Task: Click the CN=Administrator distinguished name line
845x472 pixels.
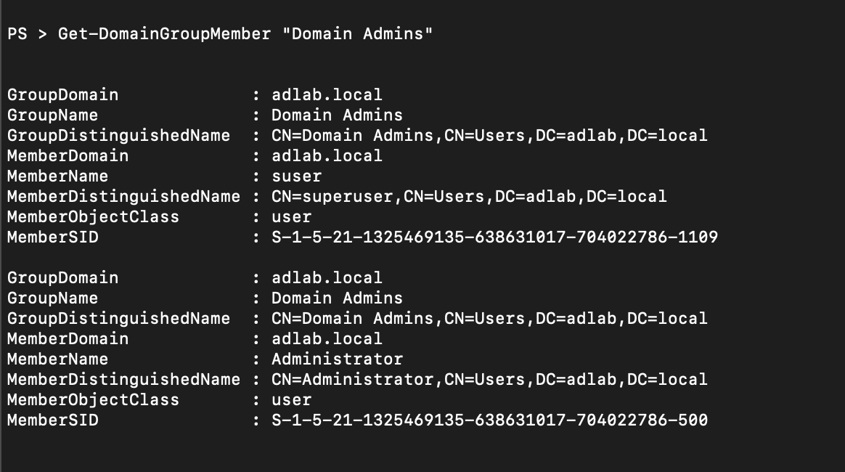Action: click(x=489, y=379)
